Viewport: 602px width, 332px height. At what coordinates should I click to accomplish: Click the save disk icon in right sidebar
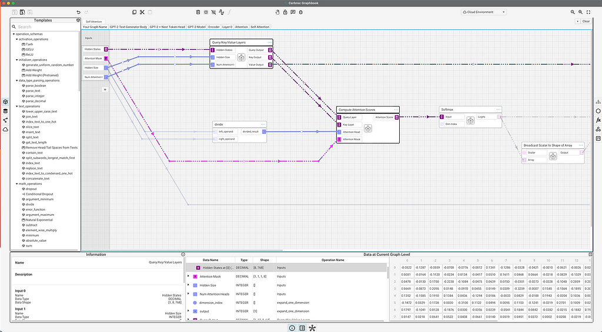point(598,138)
